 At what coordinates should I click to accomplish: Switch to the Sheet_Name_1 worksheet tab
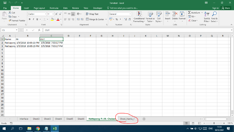pyautogui.click(x=127, y=119)
